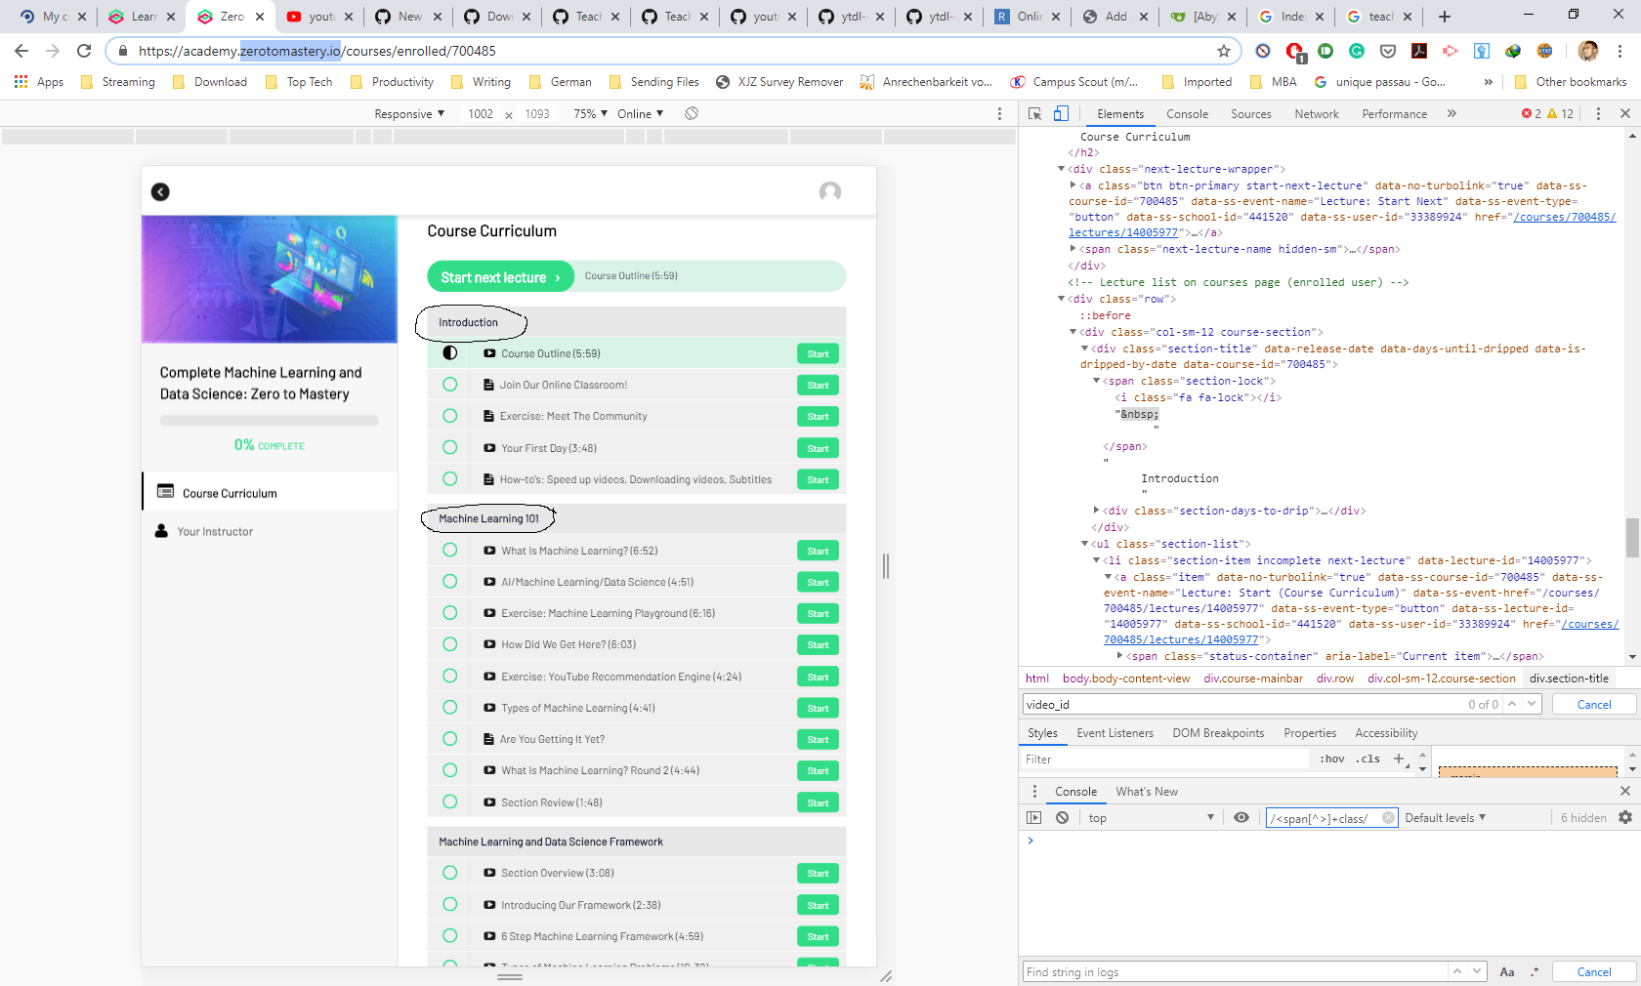Show more DevTools tabs chevron
The width and height of the screenshot is (1641, 986).
[x=1452, y=114]
